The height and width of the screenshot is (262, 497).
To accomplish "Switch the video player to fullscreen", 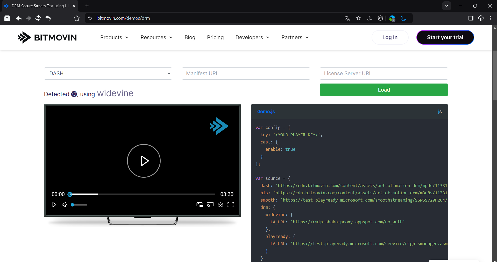I will (231, 205).
